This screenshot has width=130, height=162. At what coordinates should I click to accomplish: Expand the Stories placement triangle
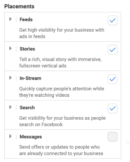[x=10, y=49]
